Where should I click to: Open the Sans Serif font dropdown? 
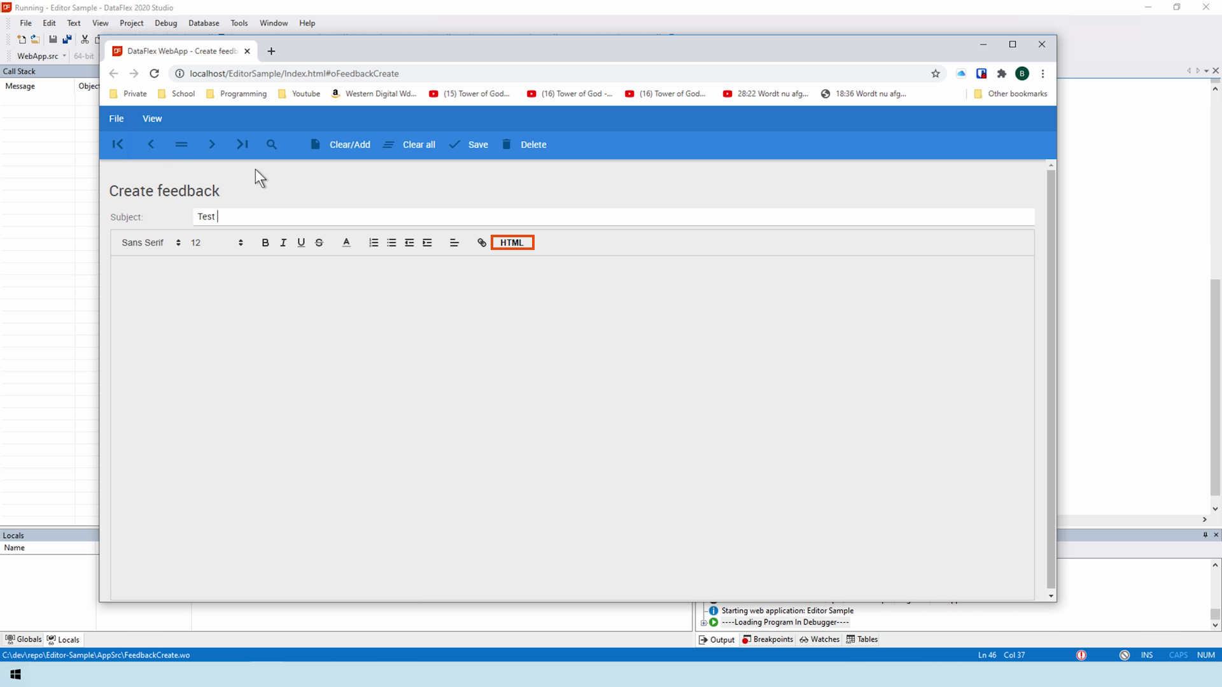pyautogui.click(x=151, y=242)
